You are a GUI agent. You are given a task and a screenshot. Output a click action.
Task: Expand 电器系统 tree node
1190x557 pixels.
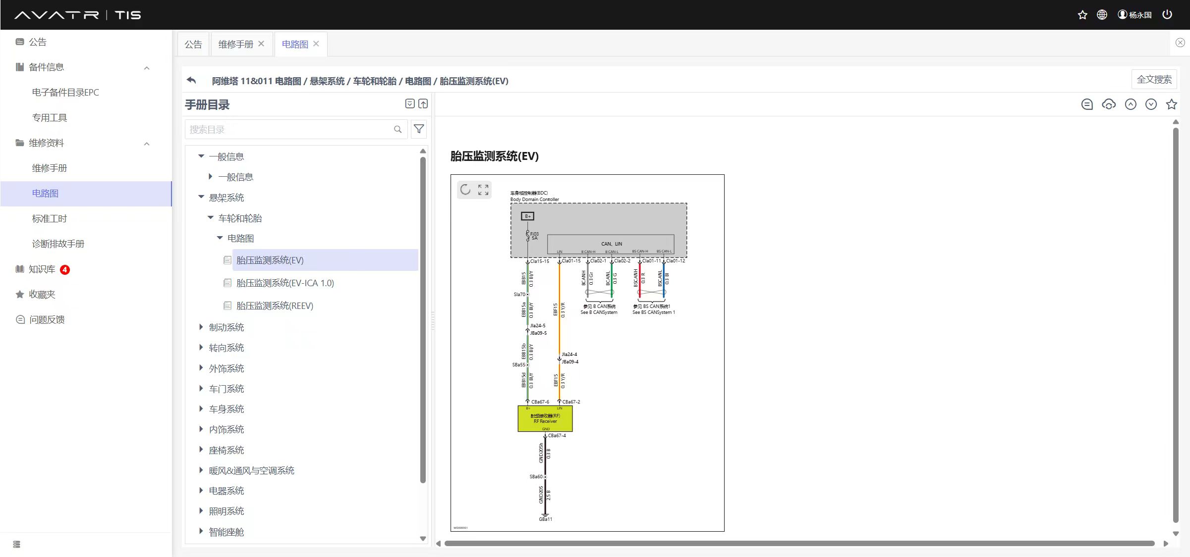point(201,490)
